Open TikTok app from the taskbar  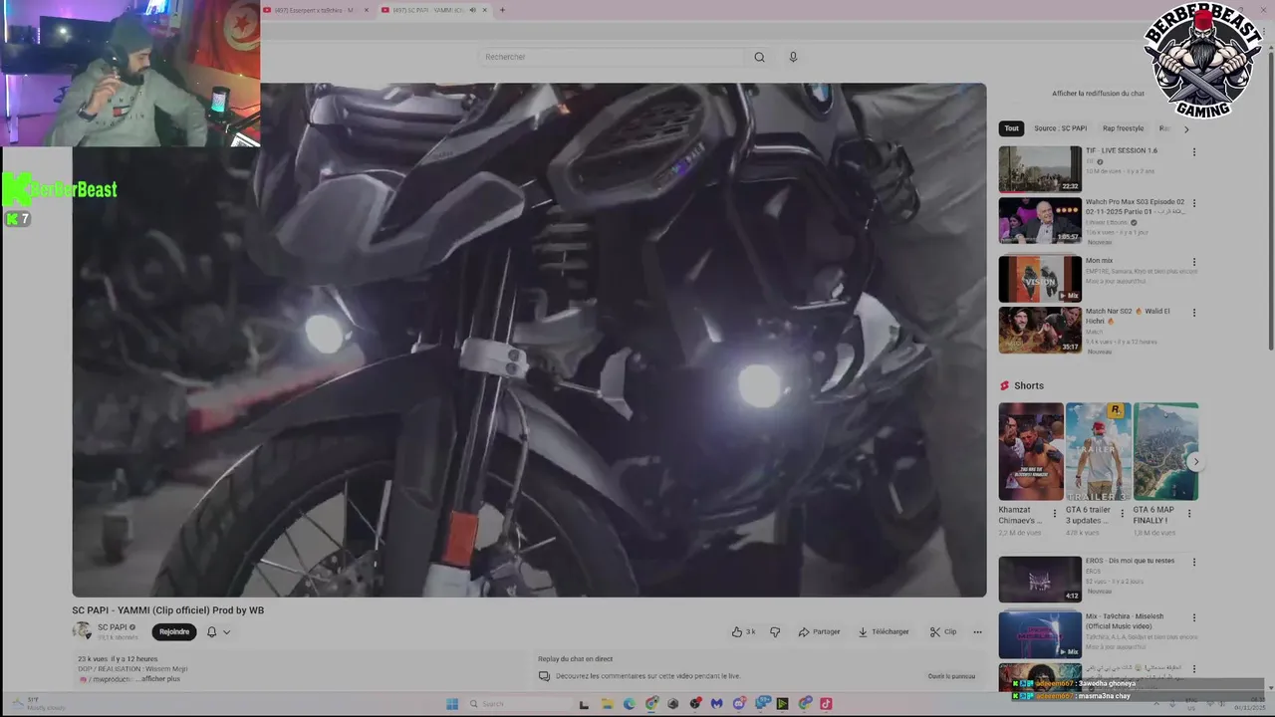click(x=826, y=704)
